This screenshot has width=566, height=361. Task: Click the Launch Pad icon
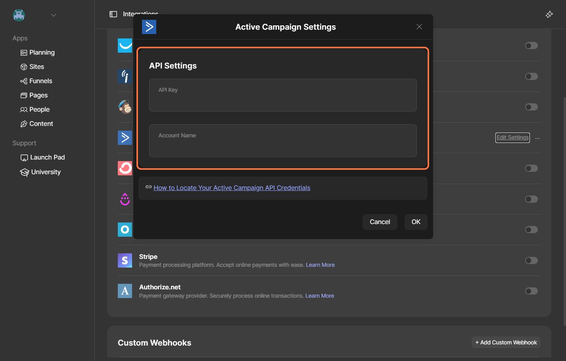click(24, 158)
